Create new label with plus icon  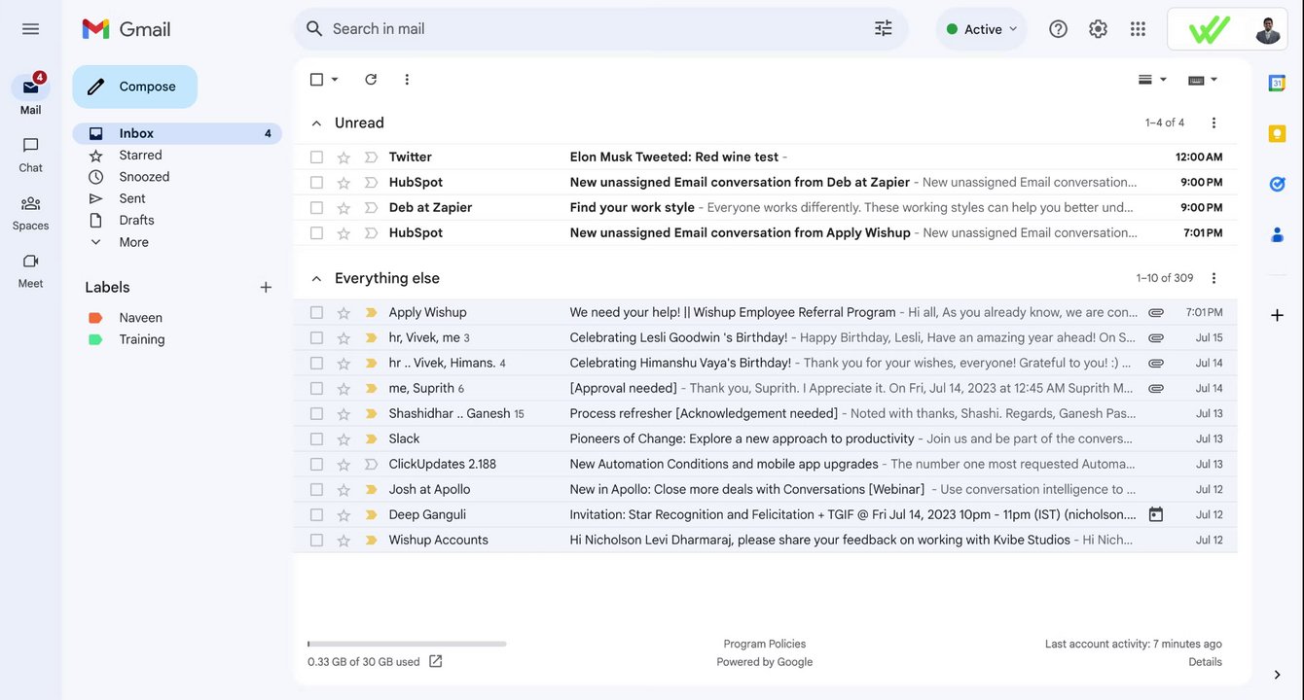point(266,287)
